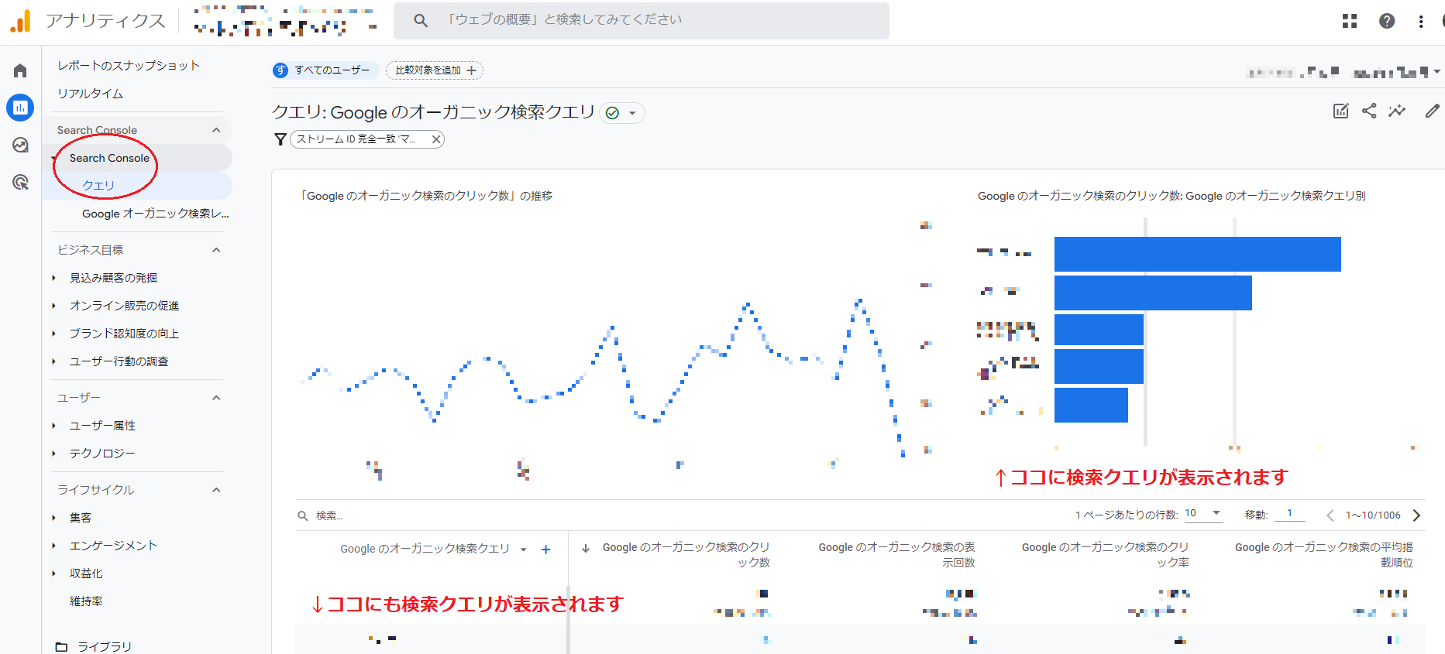Click the 移動 page number field
This screenshot has height=654, width=1445.
(x=1290, y=514)
